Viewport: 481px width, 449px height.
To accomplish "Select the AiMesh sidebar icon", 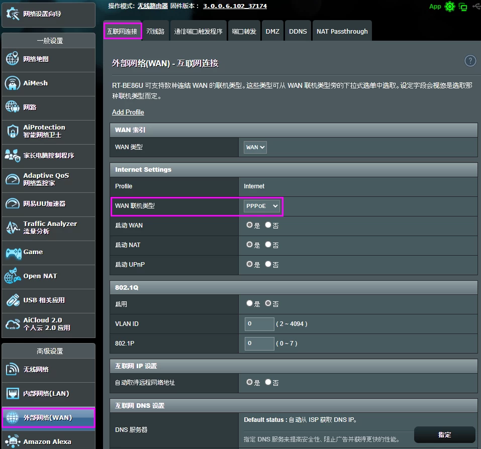I will tap(48, 84).
